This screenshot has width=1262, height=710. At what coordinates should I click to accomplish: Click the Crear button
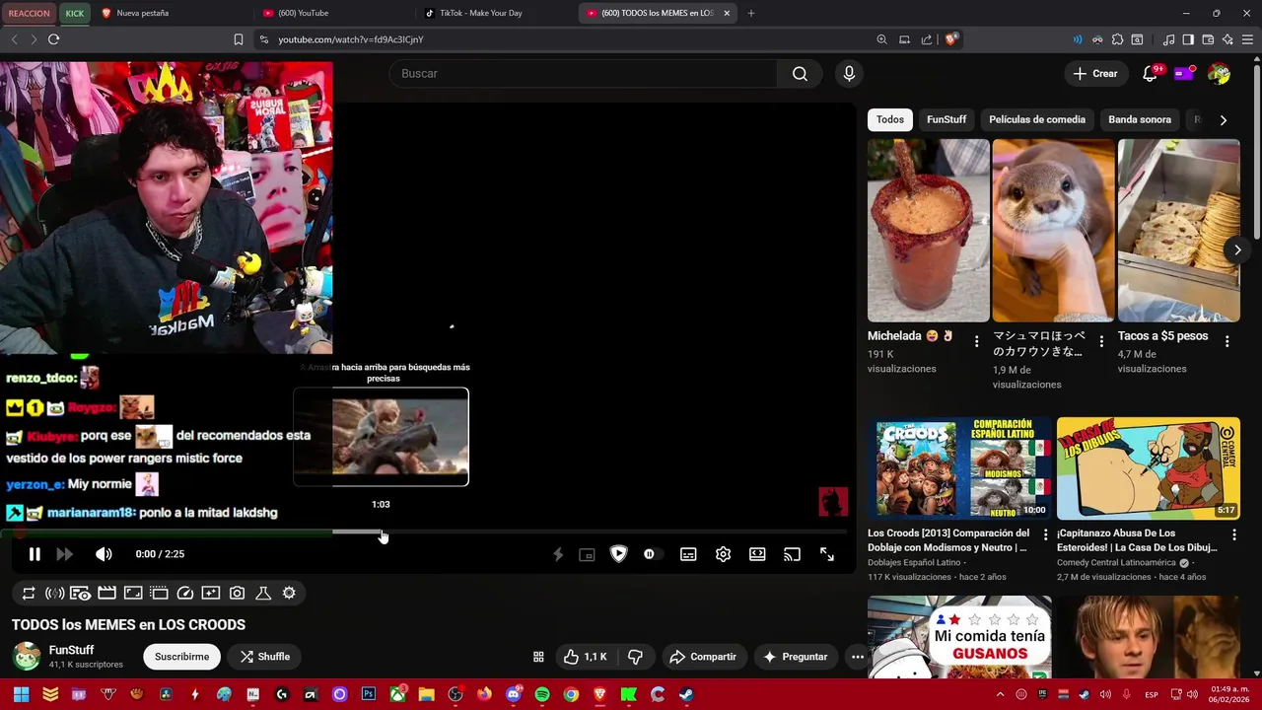[1095, 74]
